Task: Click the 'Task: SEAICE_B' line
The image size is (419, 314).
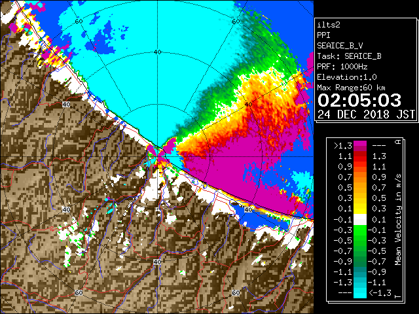Action: 349,56
